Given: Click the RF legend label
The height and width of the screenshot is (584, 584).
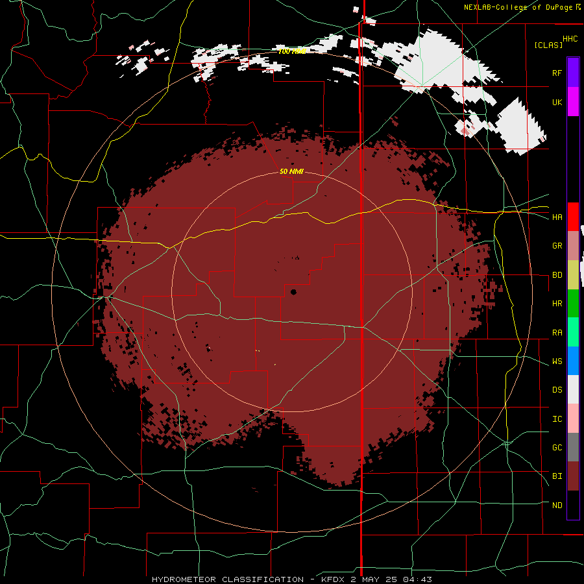Looking at the screenshot, I should [557, 73].
